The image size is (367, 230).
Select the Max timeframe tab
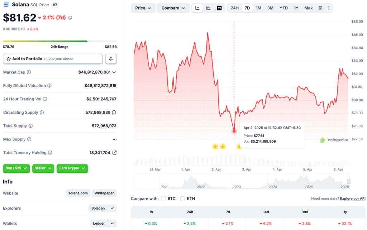tap(308, 8)
